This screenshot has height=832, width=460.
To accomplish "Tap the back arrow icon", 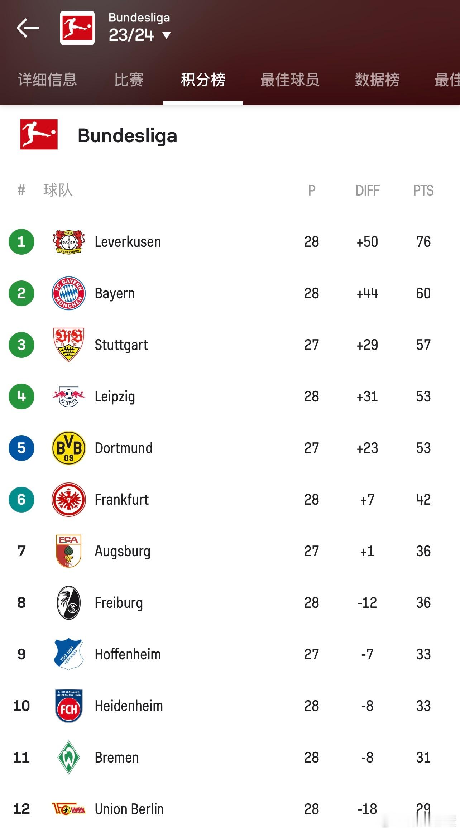I will (28, 28).
